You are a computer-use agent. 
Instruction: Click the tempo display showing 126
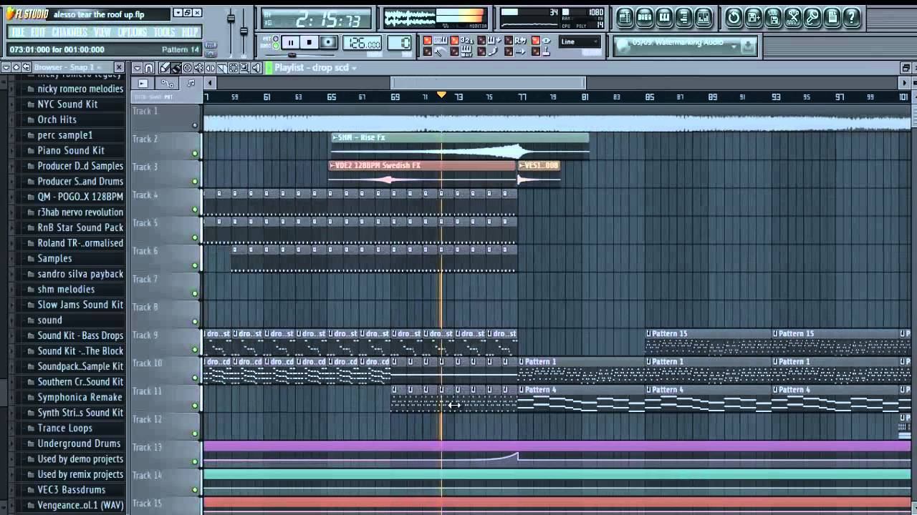362,43
